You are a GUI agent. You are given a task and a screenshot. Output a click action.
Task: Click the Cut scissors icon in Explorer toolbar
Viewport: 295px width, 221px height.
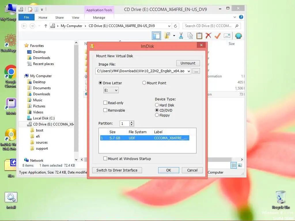coord(181,36)
